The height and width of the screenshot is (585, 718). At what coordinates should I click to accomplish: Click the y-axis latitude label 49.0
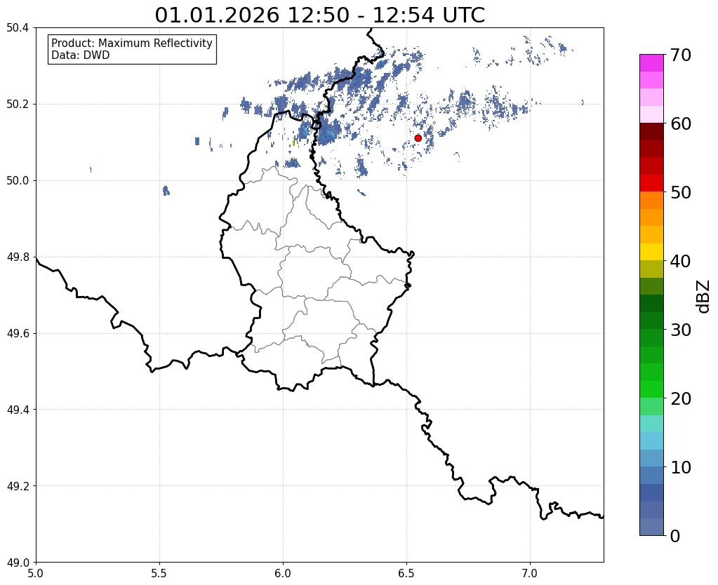click(18, 563)
